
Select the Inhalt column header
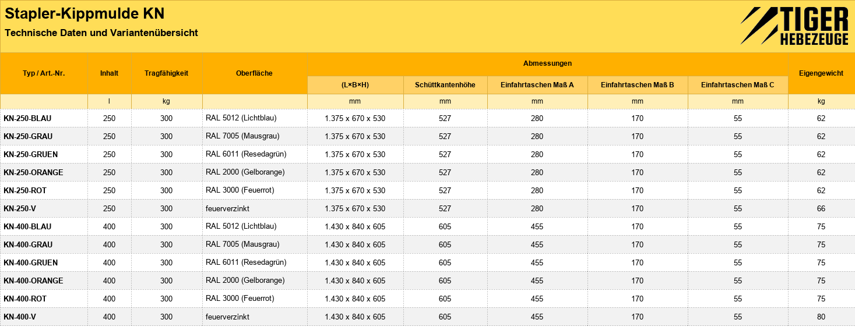[x=109, y=73]
